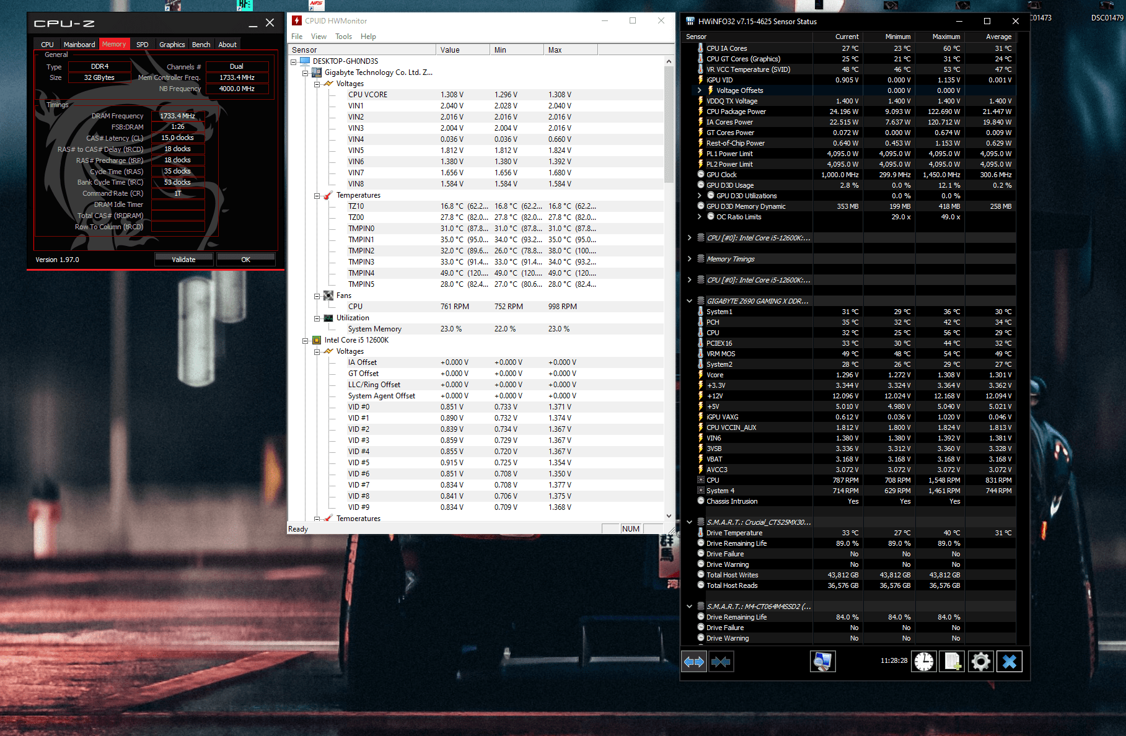Click the Value column header in HWMonitor
This screenshot has width=1126, height=736.
point(463,50)
